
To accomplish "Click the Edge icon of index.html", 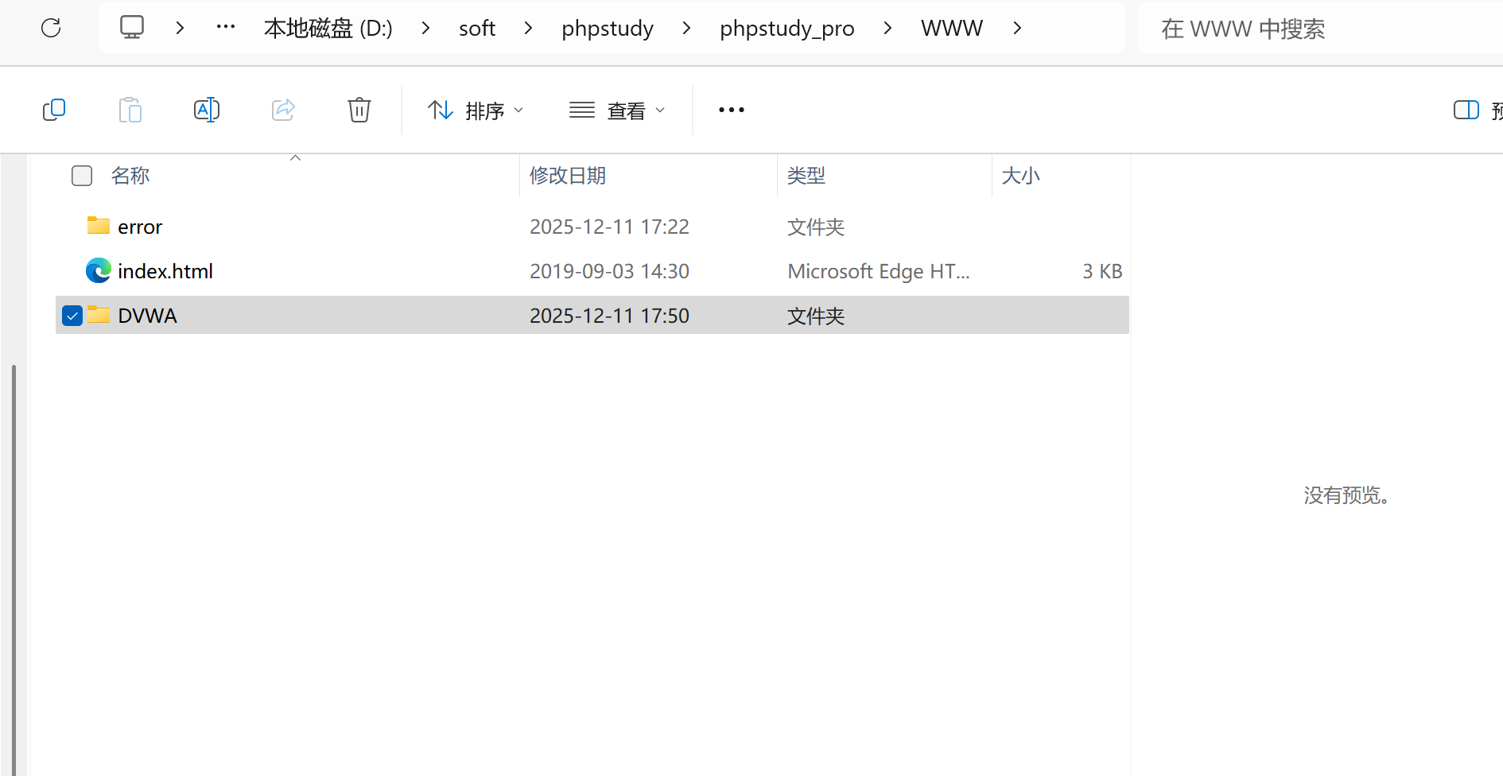I will coord(99,270).
